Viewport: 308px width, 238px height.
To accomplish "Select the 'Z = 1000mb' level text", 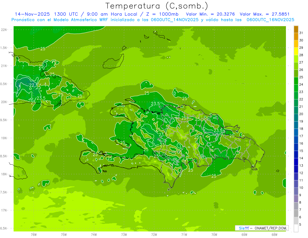I will (x=162, y=14).
